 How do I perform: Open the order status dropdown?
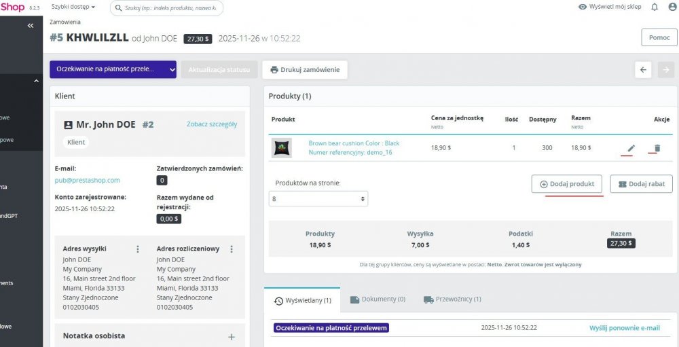click(113, 69)
